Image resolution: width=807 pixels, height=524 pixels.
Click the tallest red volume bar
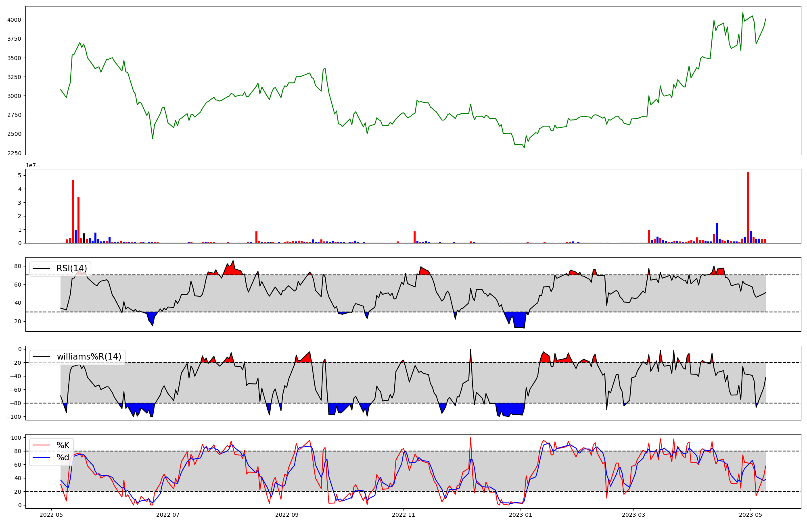pyautogui.click(x=748, y=208)
